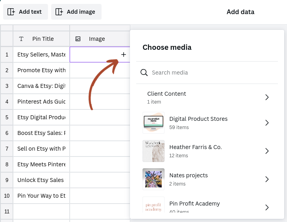Screen dimensions: 287x222
Task: Click the Nates projects thumbnail
Action: click(154, 179)
